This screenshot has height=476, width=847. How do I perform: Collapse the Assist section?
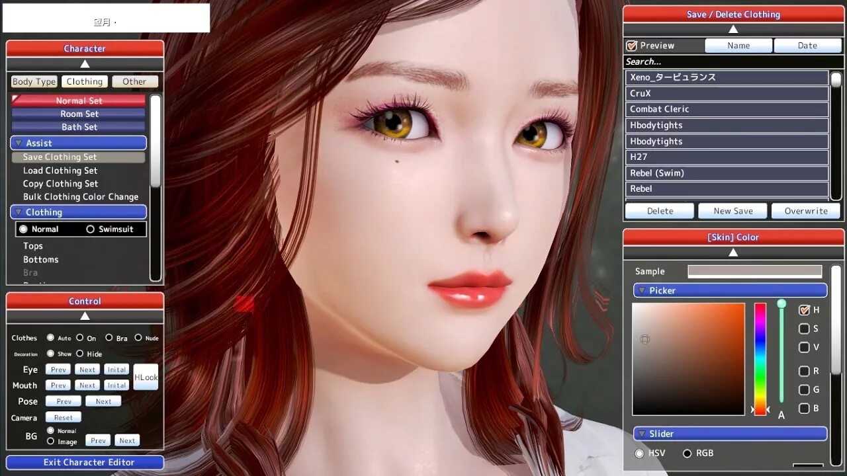pyautogui.click(x=78, y=143)
